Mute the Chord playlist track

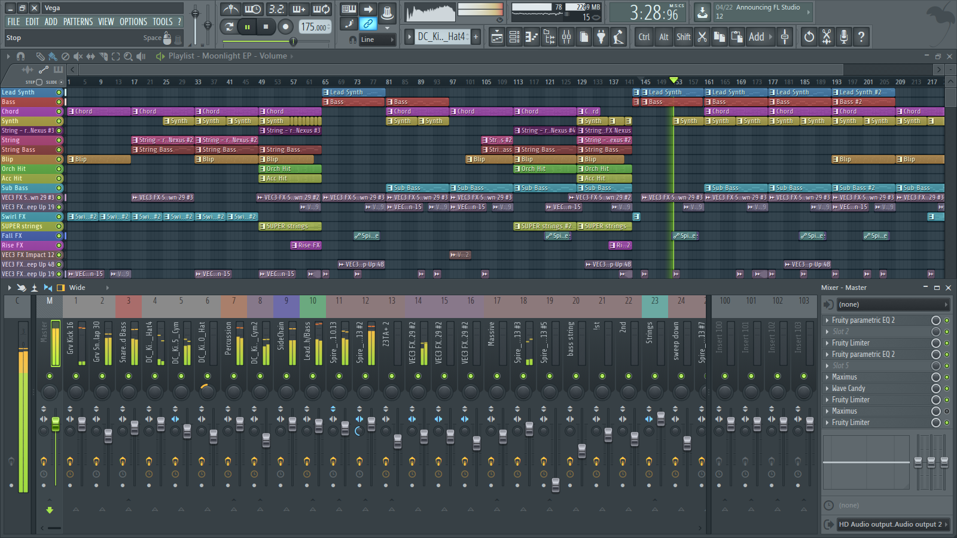pyautogui.click(x=59, y=112)
